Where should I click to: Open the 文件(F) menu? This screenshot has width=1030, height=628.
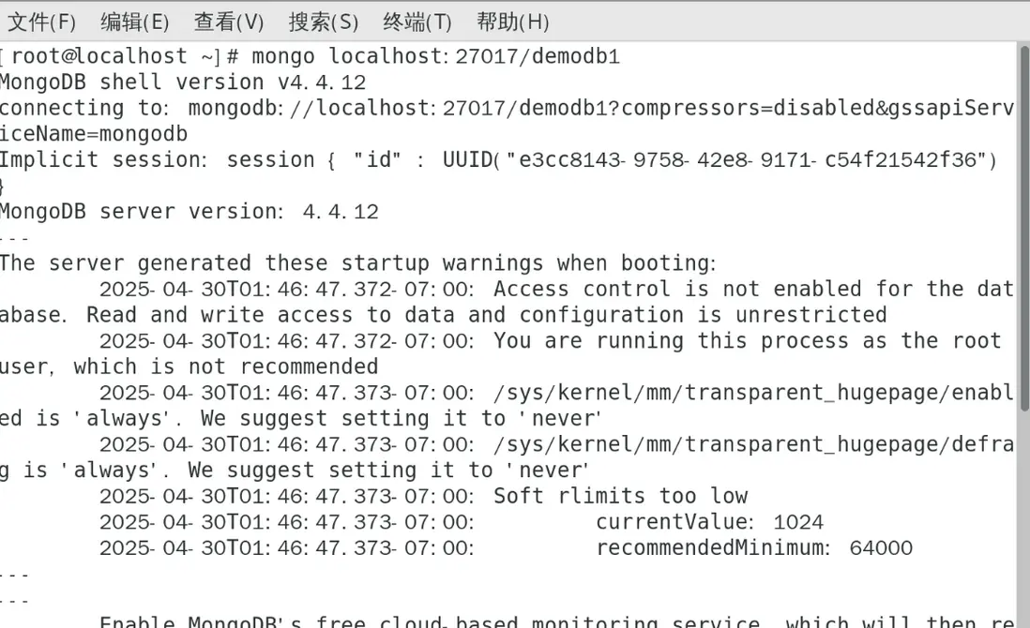[x=41, y=22]
